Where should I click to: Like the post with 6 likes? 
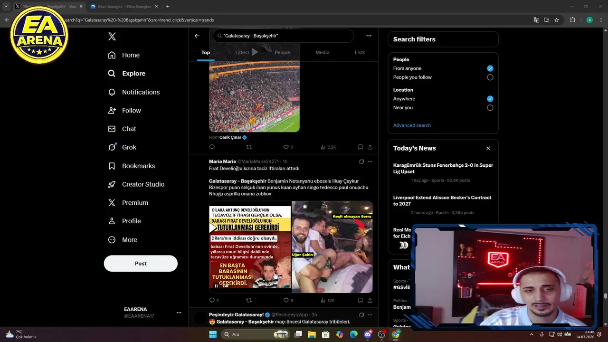pos(288,147)
